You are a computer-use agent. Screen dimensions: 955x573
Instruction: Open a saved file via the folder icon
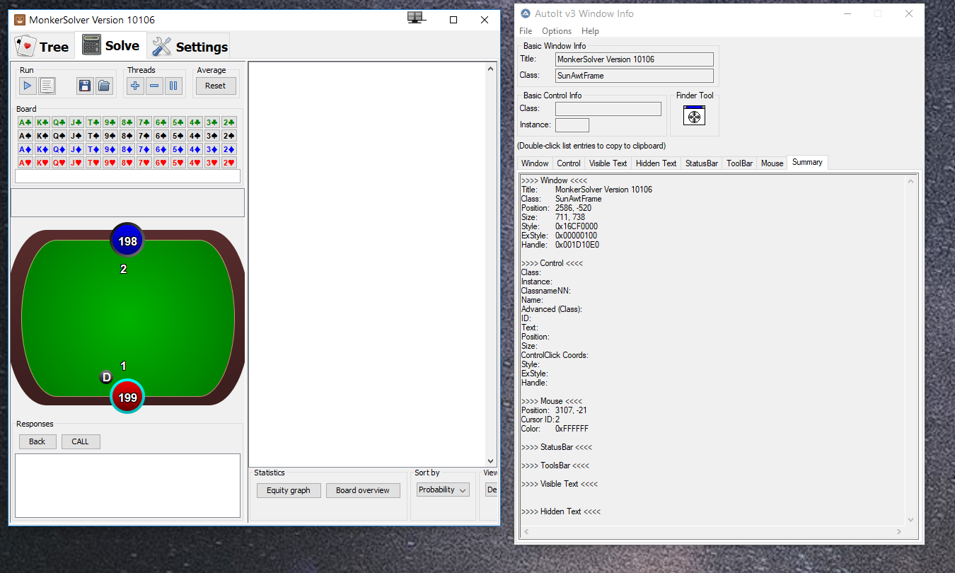104,86
